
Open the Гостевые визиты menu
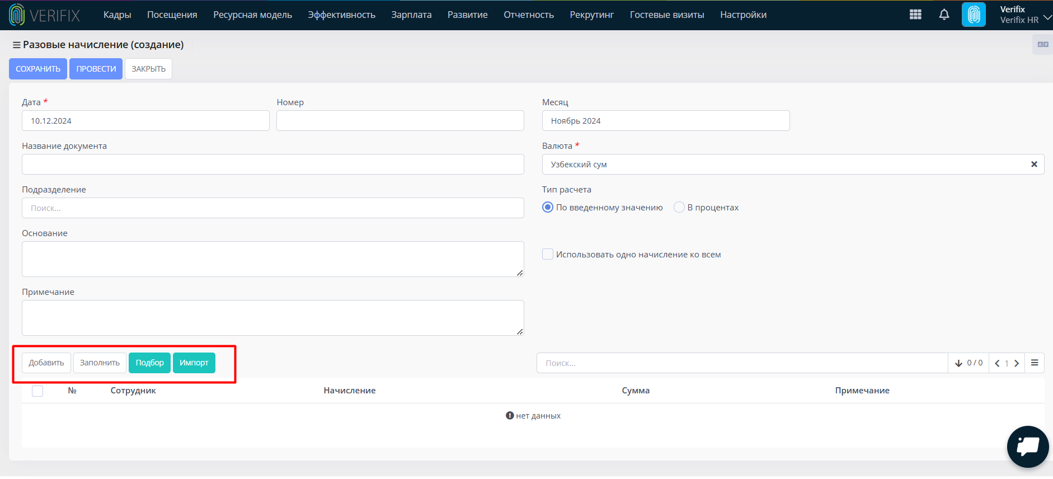click(x=667, y=15)
